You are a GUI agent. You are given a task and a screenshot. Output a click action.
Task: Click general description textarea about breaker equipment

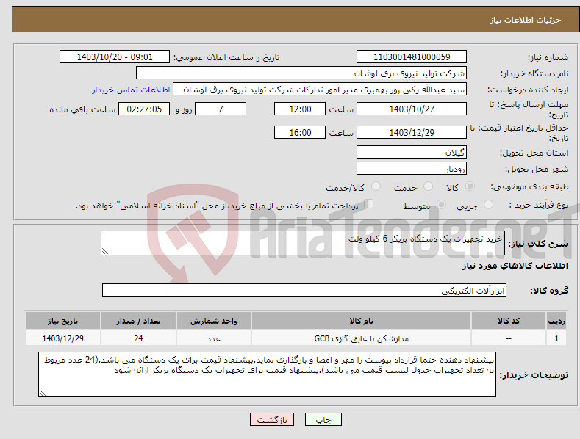303,243
